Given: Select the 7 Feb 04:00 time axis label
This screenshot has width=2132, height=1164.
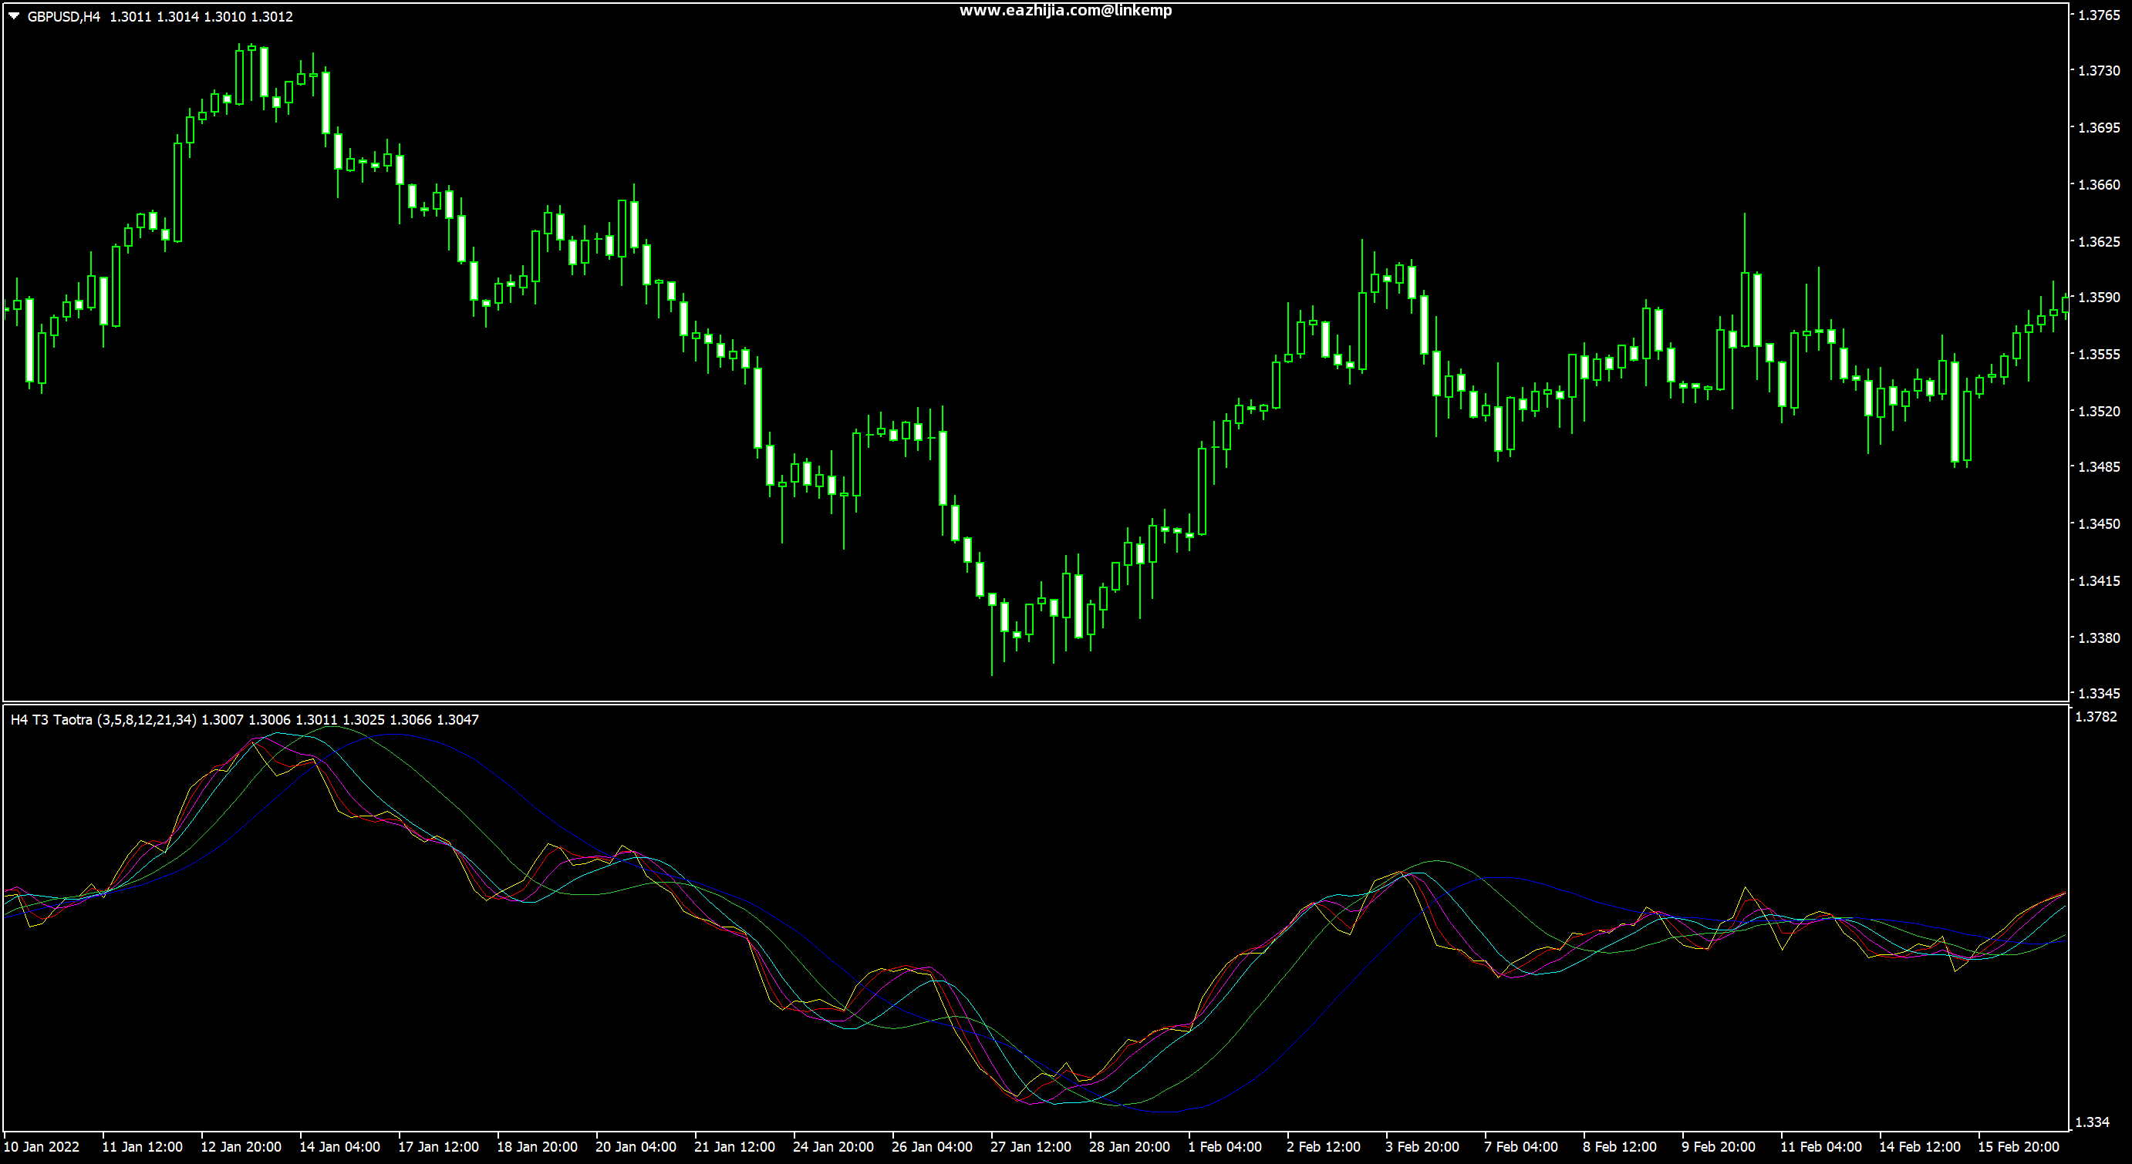Looking at the screenshot, I should (x=1521, y=1146).
